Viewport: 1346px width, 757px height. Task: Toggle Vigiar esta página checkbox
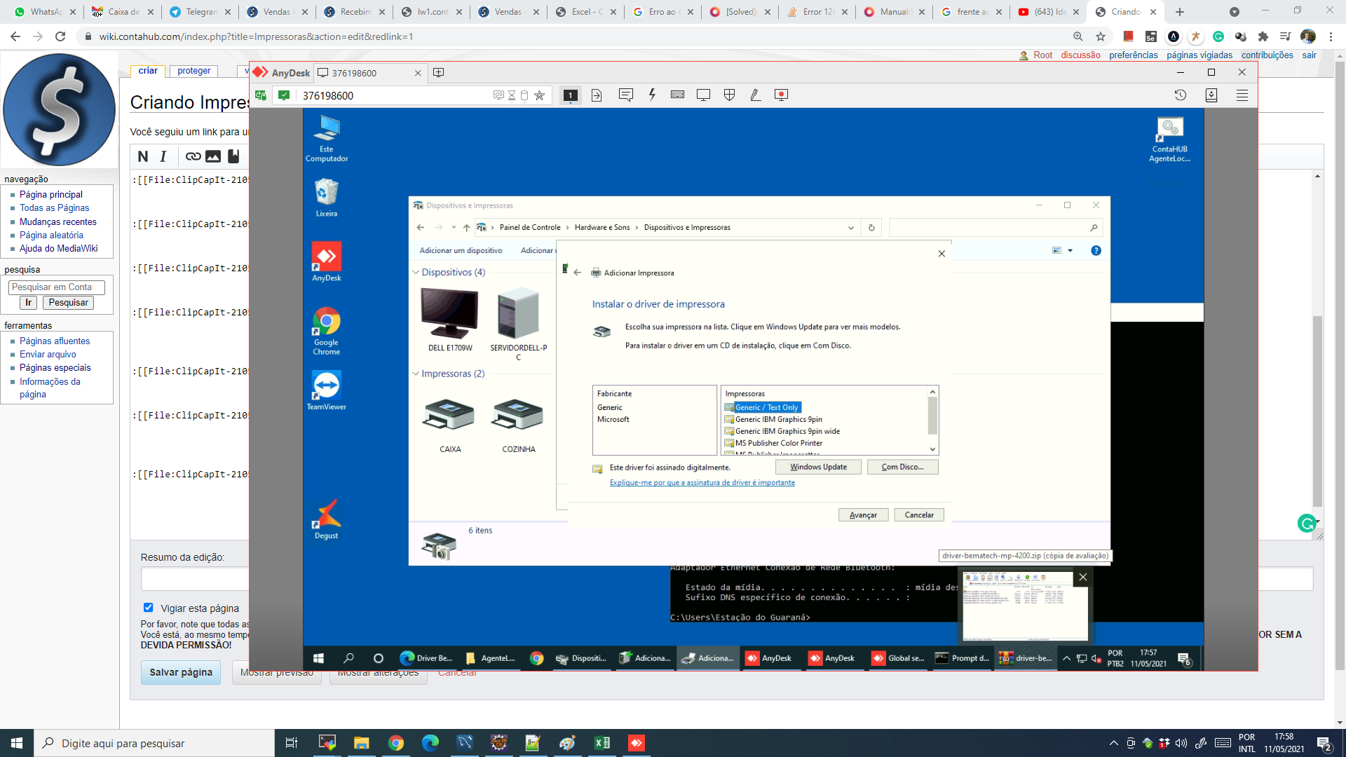148,608
